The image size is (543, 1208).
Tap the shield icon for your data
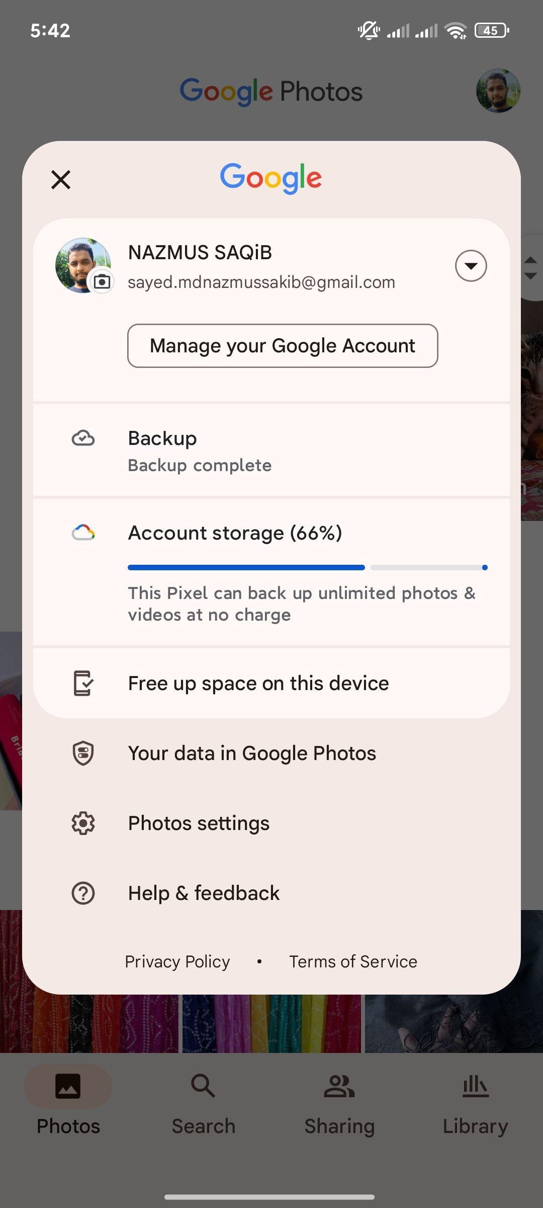click(x=83, y=753)
